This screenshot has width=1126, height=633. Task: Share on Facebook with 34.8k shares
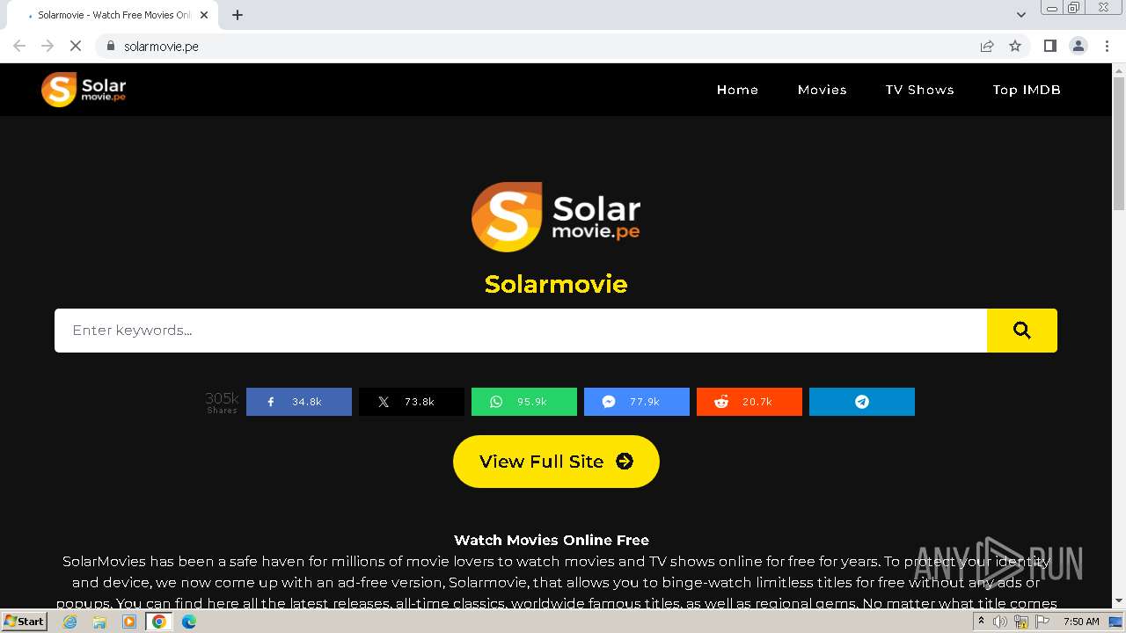click(x=299, y=402)
